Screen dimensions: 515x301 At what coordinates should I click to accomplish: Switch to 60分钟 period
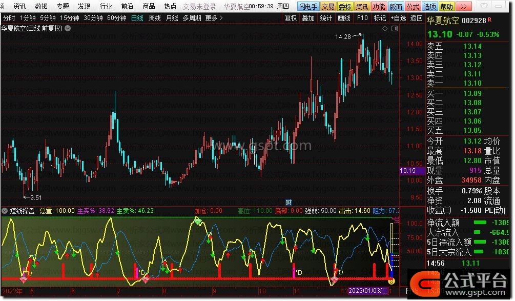click(x=117, y=18)
